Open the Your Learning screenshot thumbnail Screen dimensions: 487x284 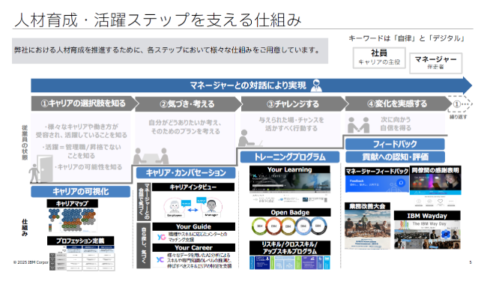coord(290,187)
